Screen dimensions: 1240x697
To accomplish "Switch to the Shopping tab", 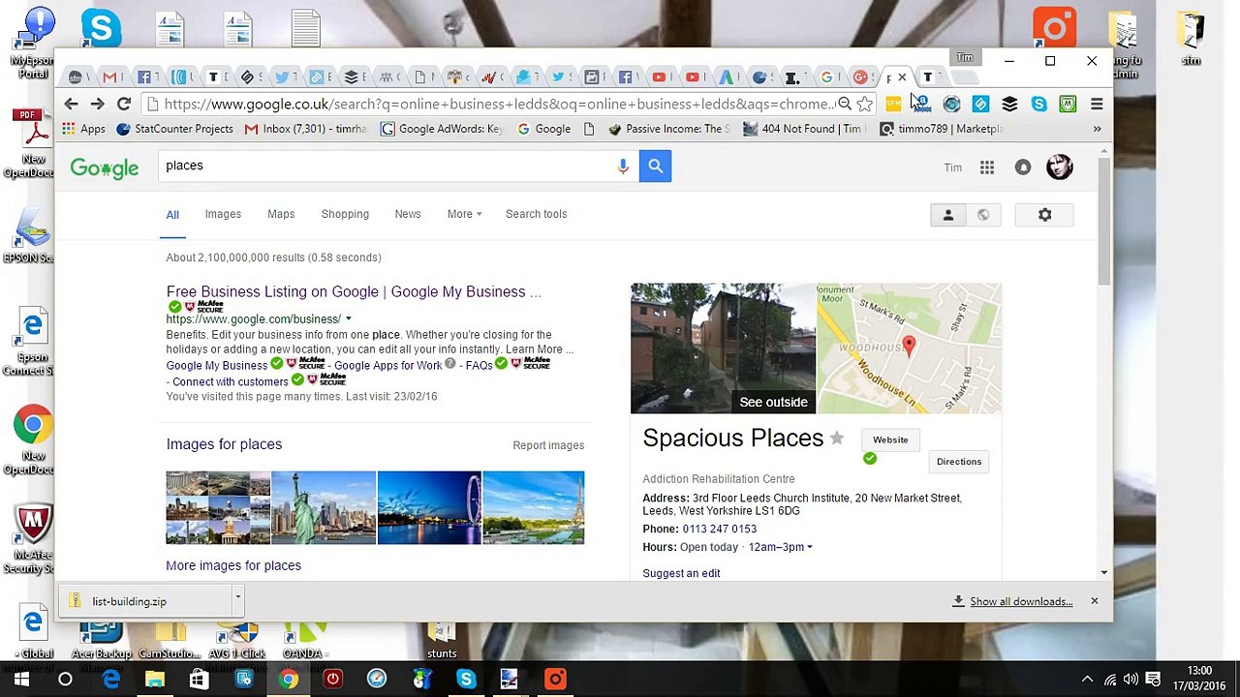I will click(345, 214).
